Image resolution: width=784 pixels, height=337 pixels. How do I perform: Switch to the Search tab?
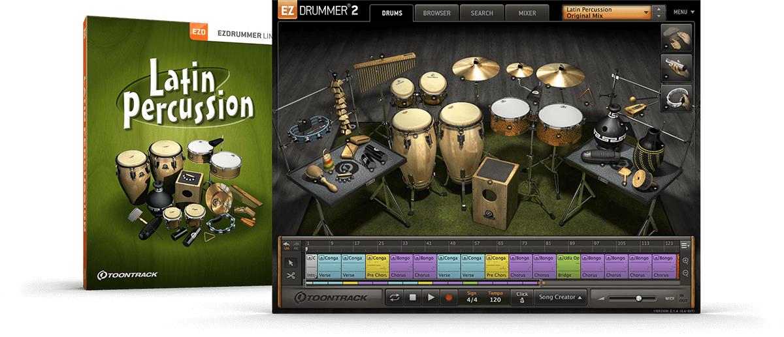point(482,13)
